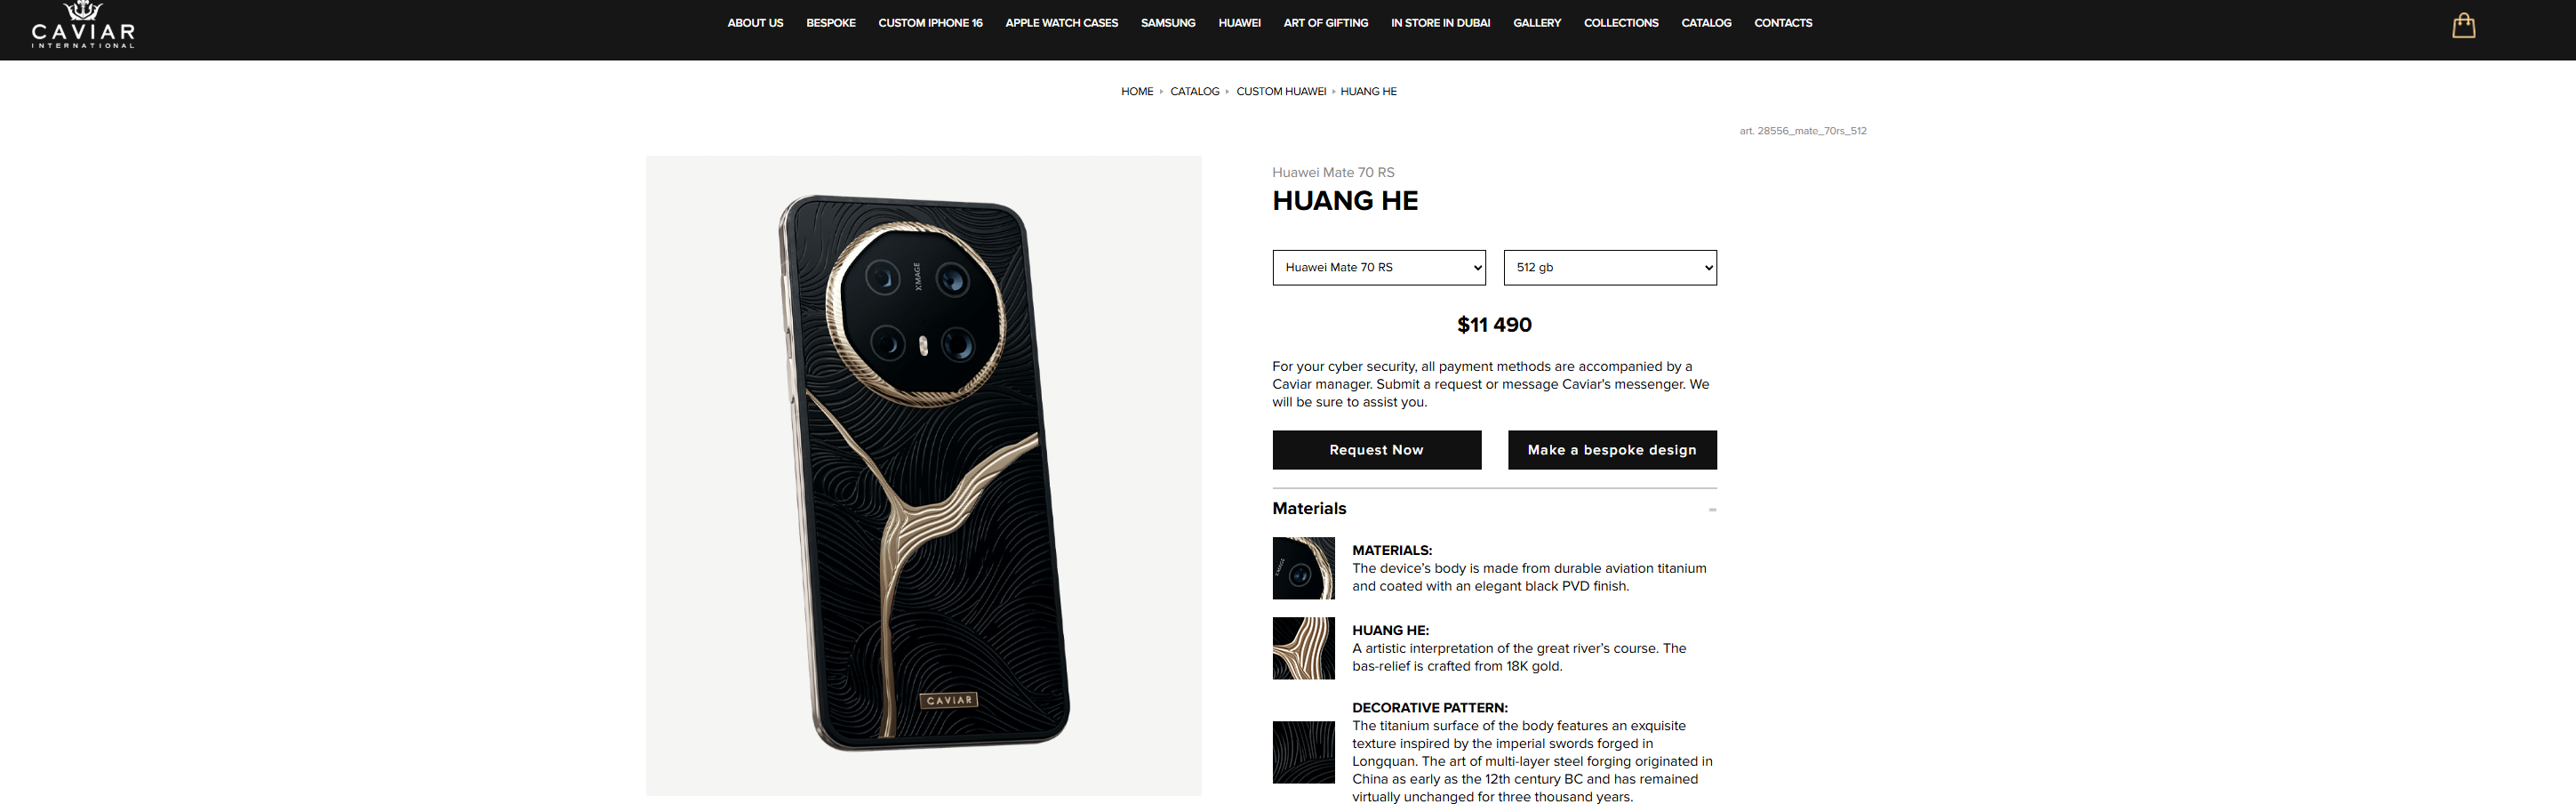The width and height of the screenshot is (2576, 804).
Task: Open the decorative pattern texture thumbnail
Action: coord(1303,752)
